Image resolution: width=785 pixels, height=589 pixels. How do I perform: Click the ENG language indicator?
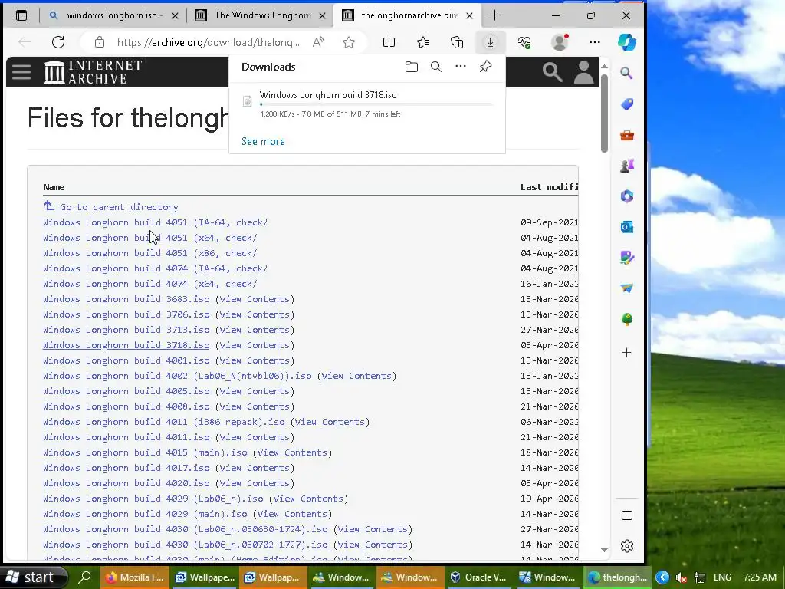click(722, 577)
